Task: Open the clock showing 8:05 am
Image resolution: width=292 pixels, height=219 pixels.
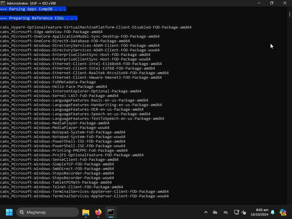Action: pyautogui.click(x=259, y=212)
